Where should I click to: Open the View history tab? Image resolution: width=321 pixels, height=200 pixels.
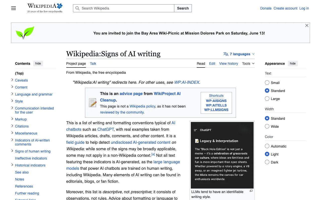[x=228, y=63]
